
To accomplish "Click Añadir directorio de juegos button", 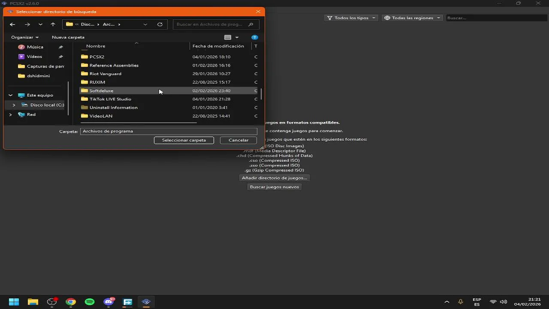I will tap(274, 178).
